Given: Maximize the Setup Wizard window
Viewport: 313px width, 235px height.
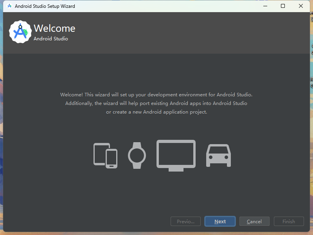Looking at the screenshot, I should pyautogui.click(x=283, y=6).
